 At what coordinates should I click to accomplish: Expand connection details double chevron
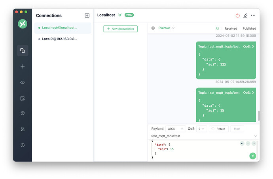click(120, 15)
